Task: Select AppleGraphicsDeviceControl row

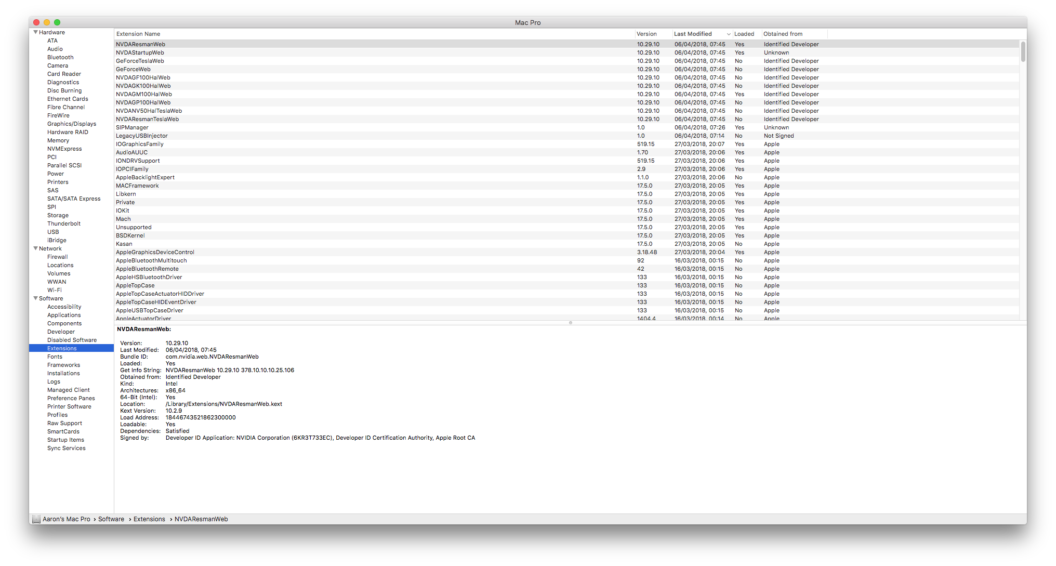Action: click(x=155, y=252)
